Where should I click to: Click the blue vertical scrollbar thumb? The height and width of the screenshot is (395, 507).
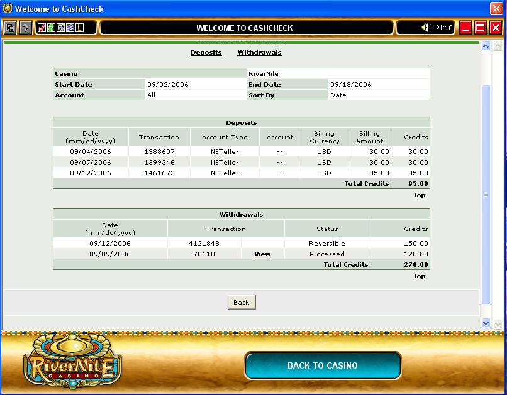point(486,195)
